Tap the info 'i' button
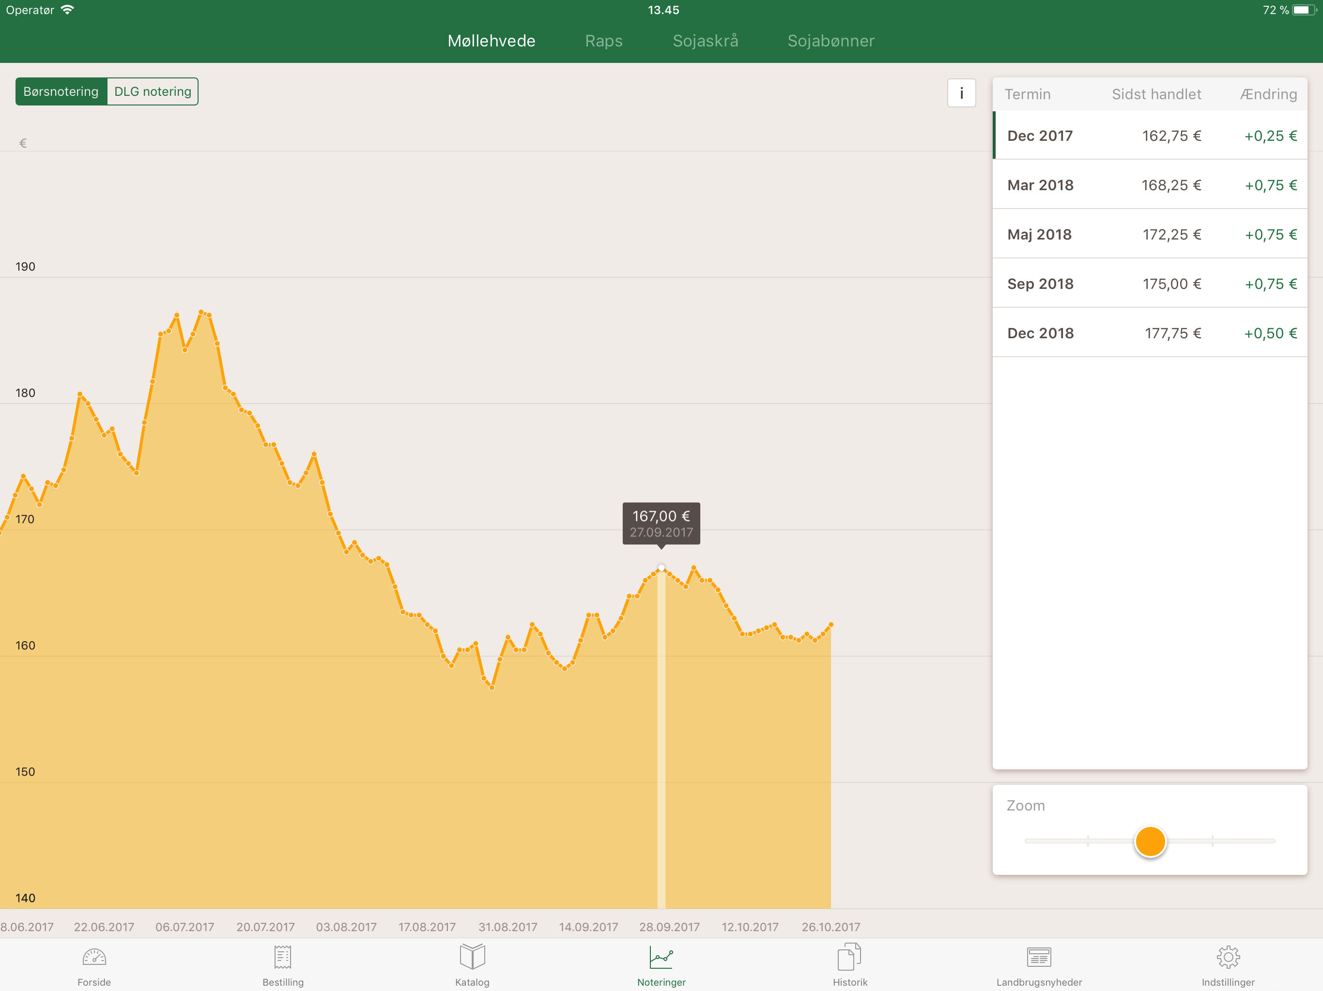 coord(961,93)
